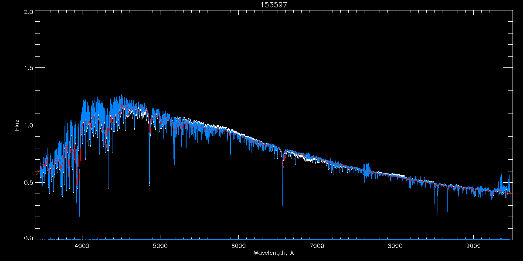Select the 5000 x-axis tick label
This screenshot has width=523, height=261.
[x=160, y=246]
